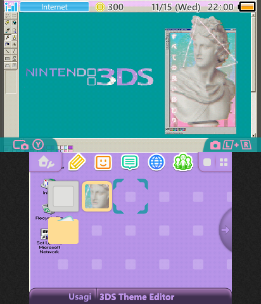Click the 11/15 (Wed) date
Screen dimensions: 261x304
[176, 7]
